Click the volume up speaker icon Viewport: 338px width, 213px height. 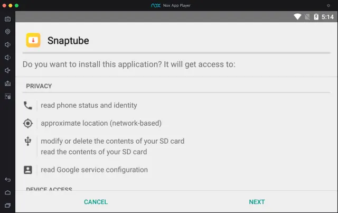tap(7, 45)
